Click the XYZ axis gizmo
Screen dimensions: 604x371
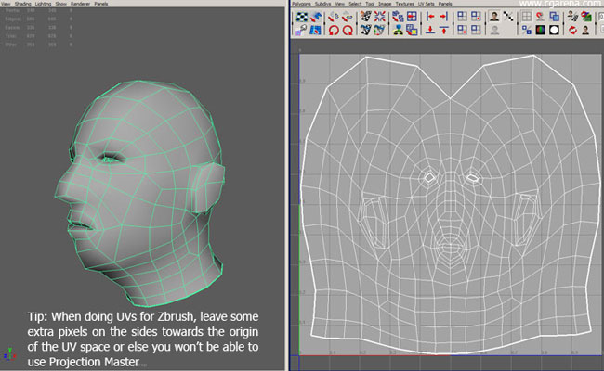tap(9, 353)
